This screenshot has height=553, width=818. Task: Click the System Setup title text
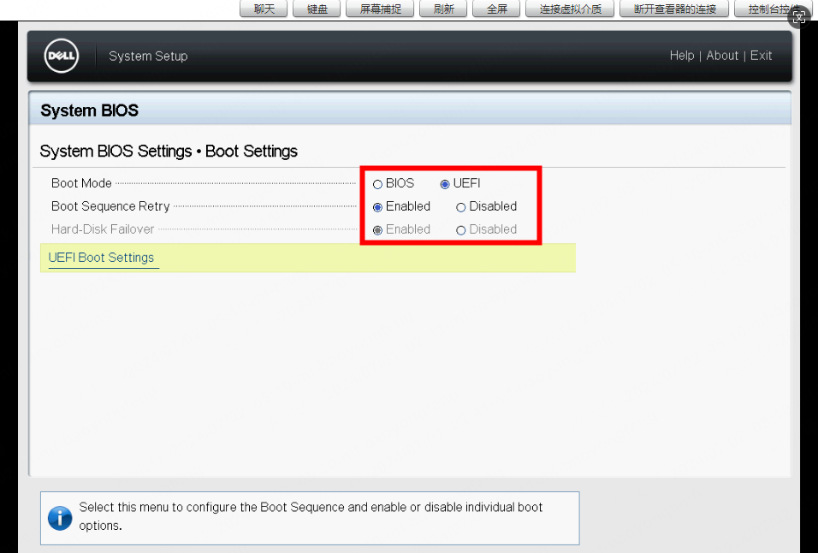[148, 56]
